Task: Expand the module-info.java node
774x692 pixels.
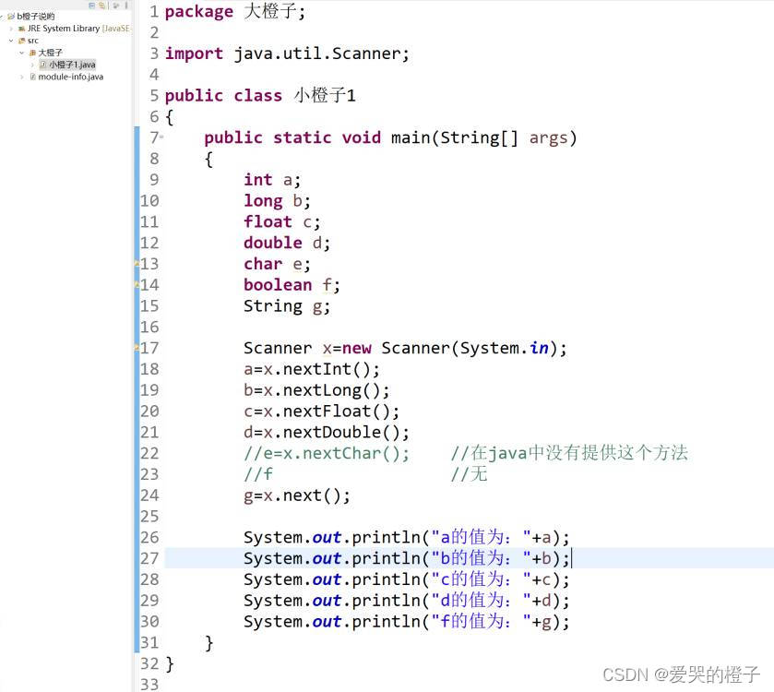Action: point(22,77)
